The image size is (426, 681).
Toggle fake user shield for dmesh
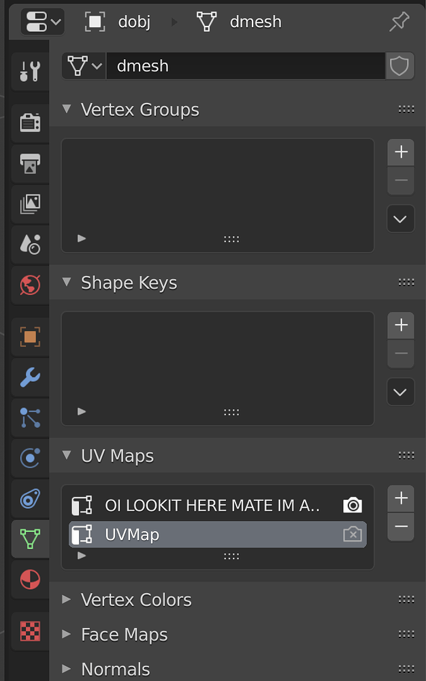[x=399, y=66]
